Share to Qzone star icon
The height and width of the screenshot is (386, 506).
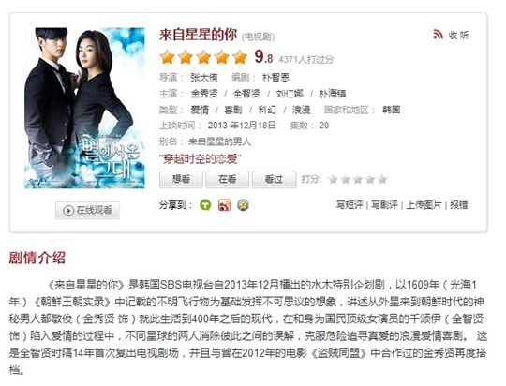coord(243,205)
